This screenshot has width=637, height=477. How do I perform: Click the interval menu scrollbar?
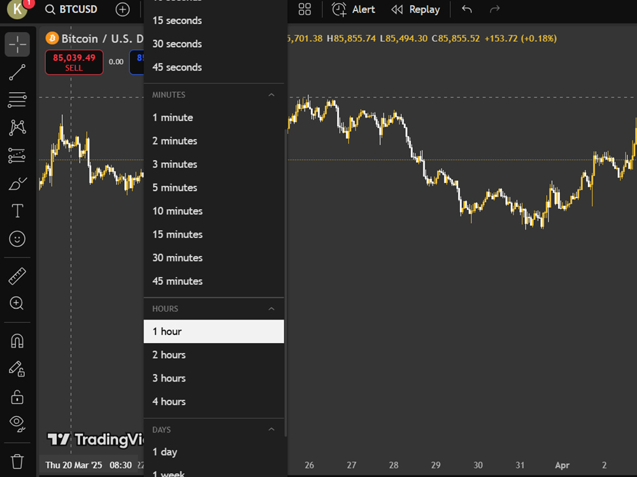pos(286,284)
